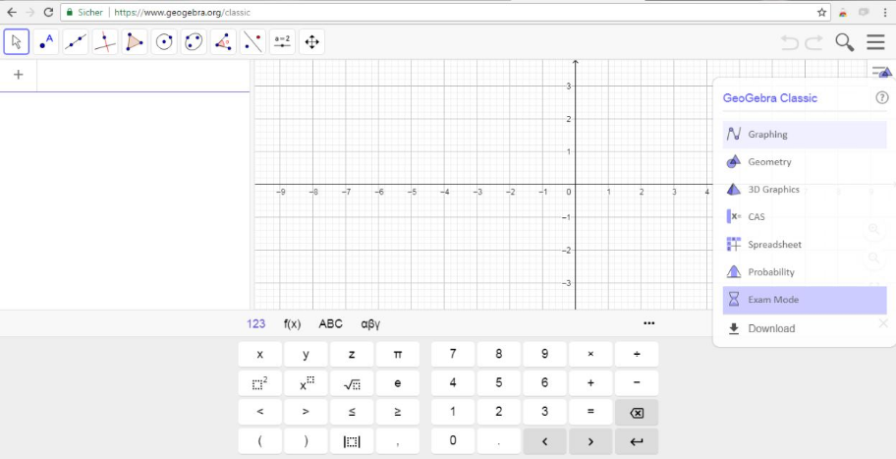Choose Geometry perspective
896x459 pixels.
[x=805, y=162]
